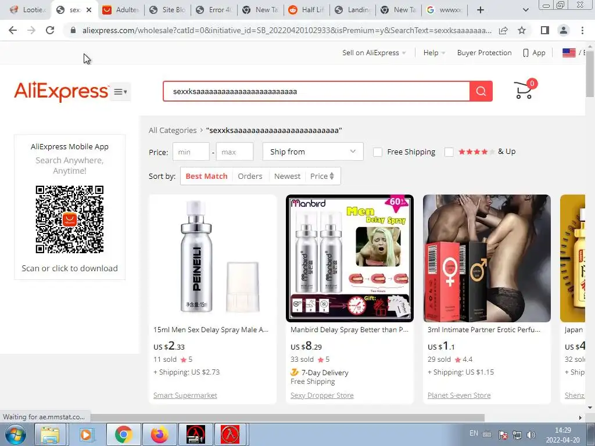Open the browser side panel icon
The image size is (595, 446).
point(545,30)
